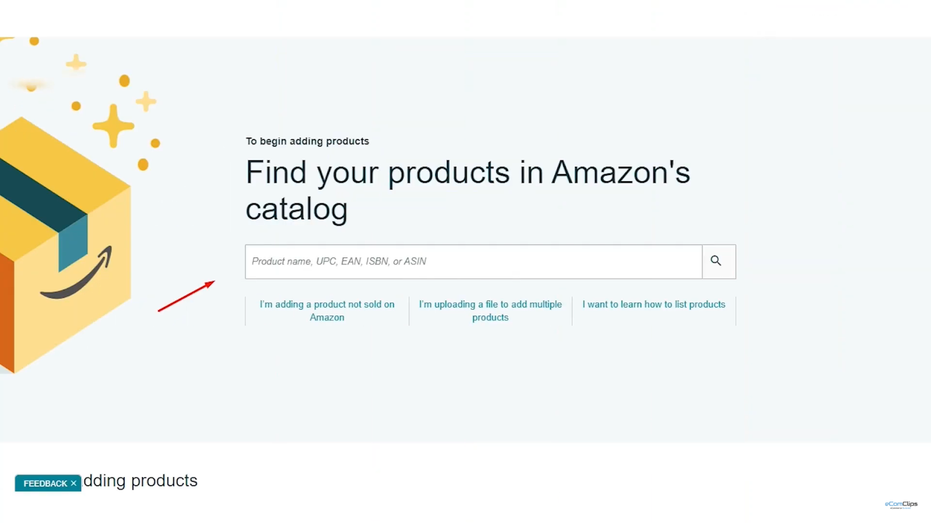931x523 pixels.
Task: Open "I'm uploading a file to add multiple products"
Action: click(x=491, y=311)
